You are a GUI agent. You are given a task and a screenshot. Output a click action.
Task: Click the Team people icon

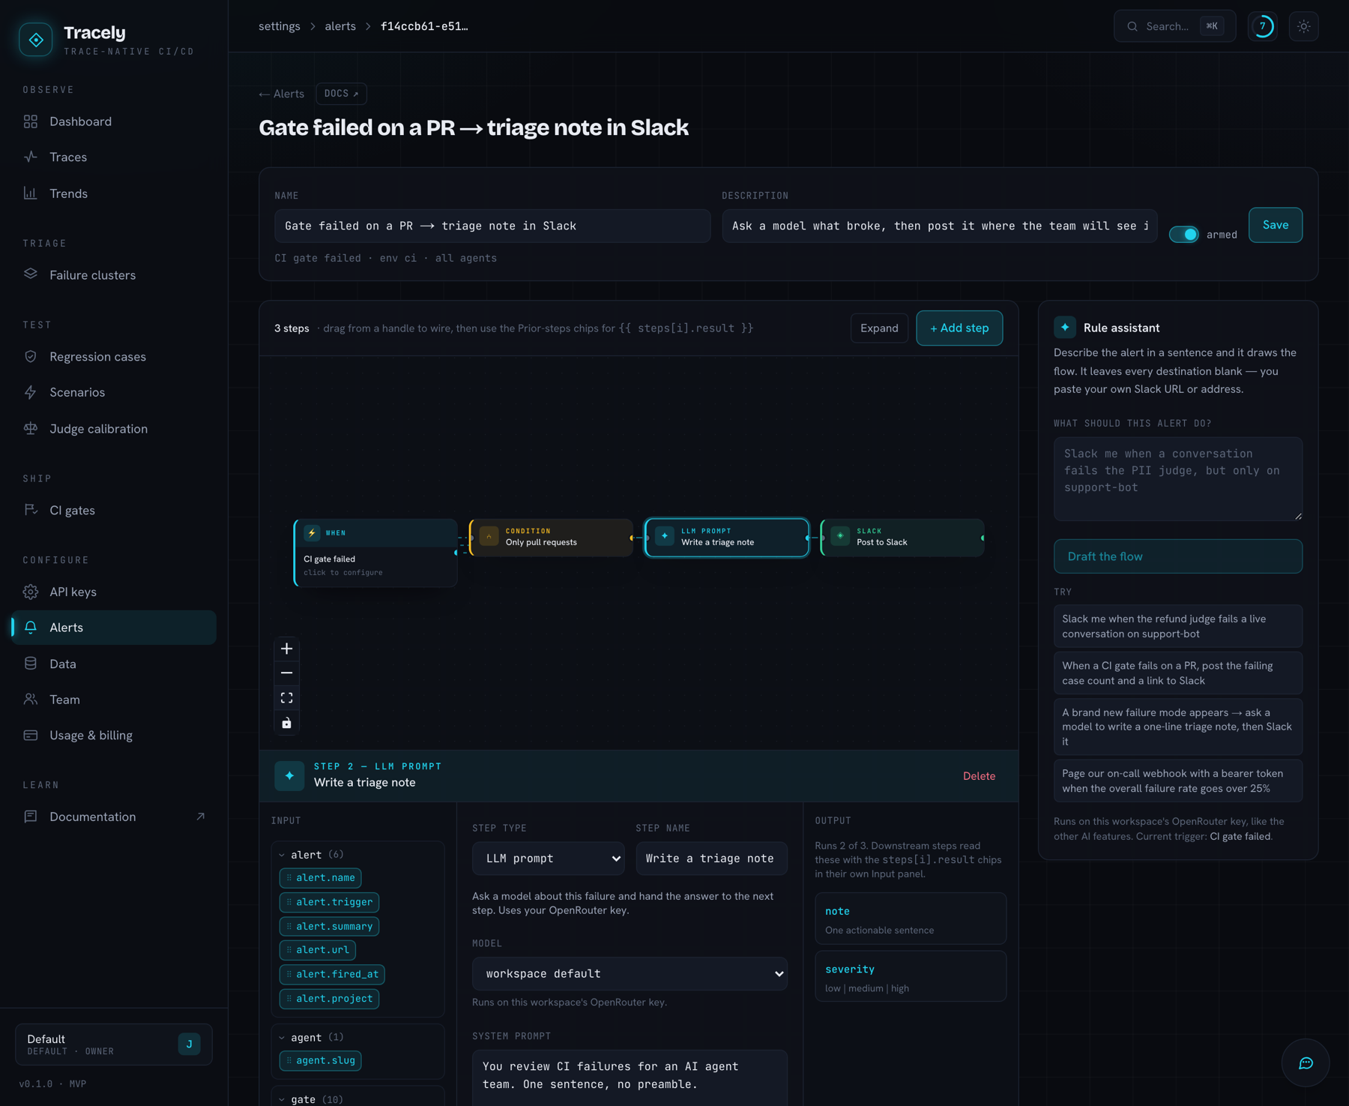pos(31,700)
